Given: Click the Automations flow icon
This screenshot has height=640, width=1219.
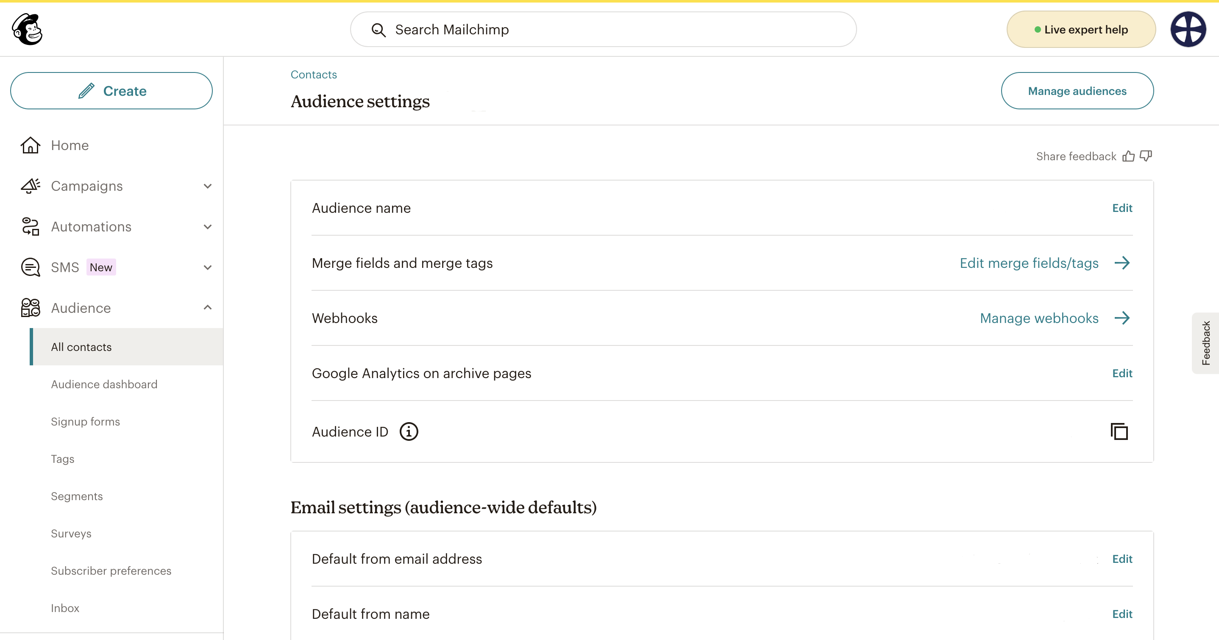Looking at the screenshot, I should pos(30,227).
